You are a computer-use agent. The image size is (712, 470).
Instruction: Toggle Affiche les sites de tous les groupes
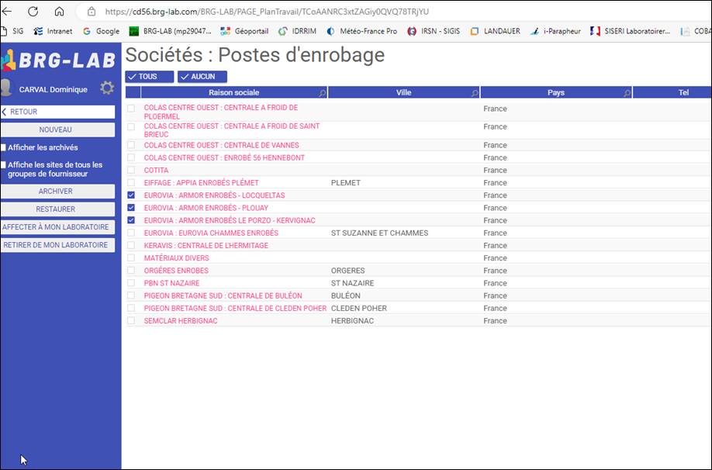[4, 165]
